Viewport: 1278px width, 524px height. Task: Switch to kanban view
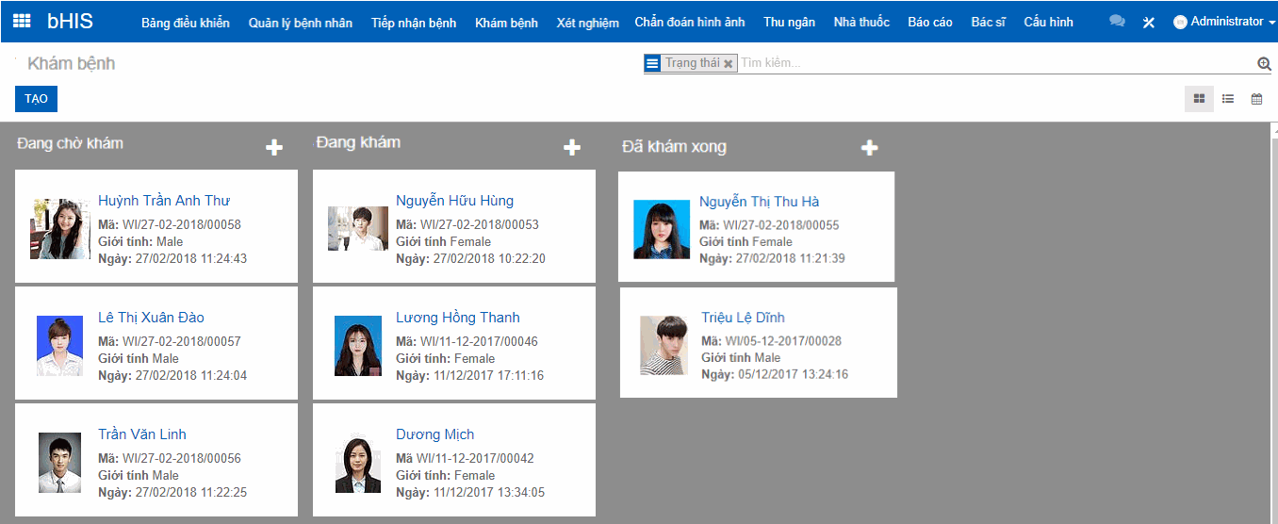click(x=1199, y=98)
